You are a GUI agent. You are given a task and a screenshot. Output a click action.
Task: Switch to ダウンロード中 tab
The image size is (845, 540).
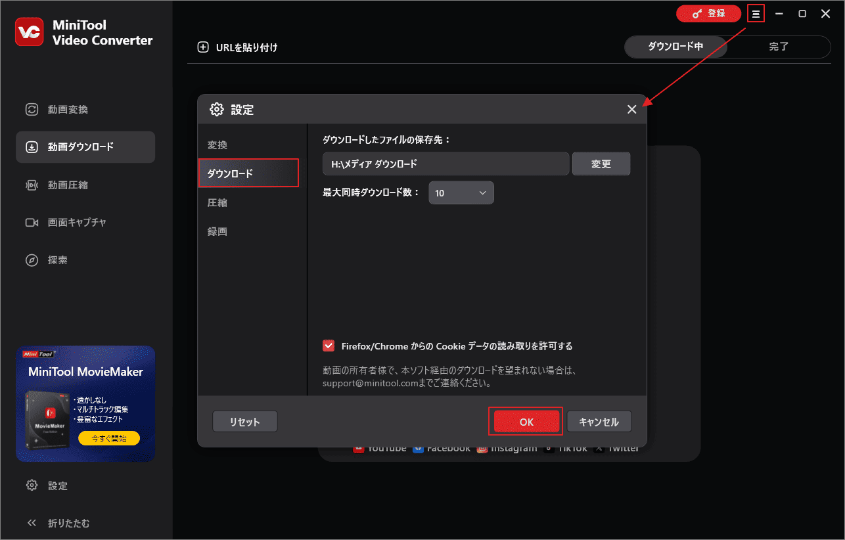pos(675,47)
